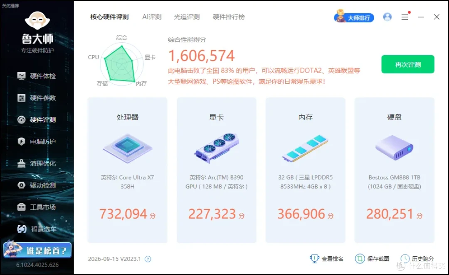This screenshot has height=275, width=449.
Task: Open 电脑防护 in the sidebar
Action: pyautogui.click(x=36, y=141)
